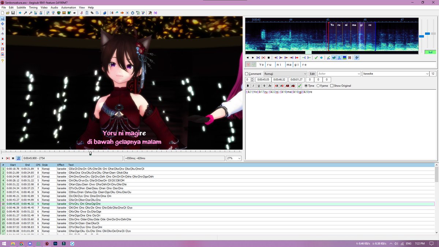The width and height of the screenshot is (439, 247).
Task: Apply bold formatting to the subtitle
Action: click(x=248, y=86)
